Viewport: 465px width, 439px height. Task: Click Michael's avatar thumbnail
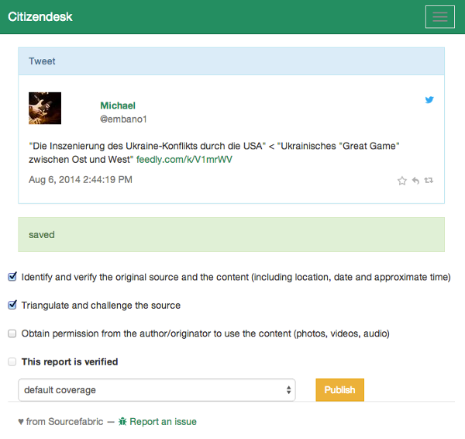(x=45, y=108)
